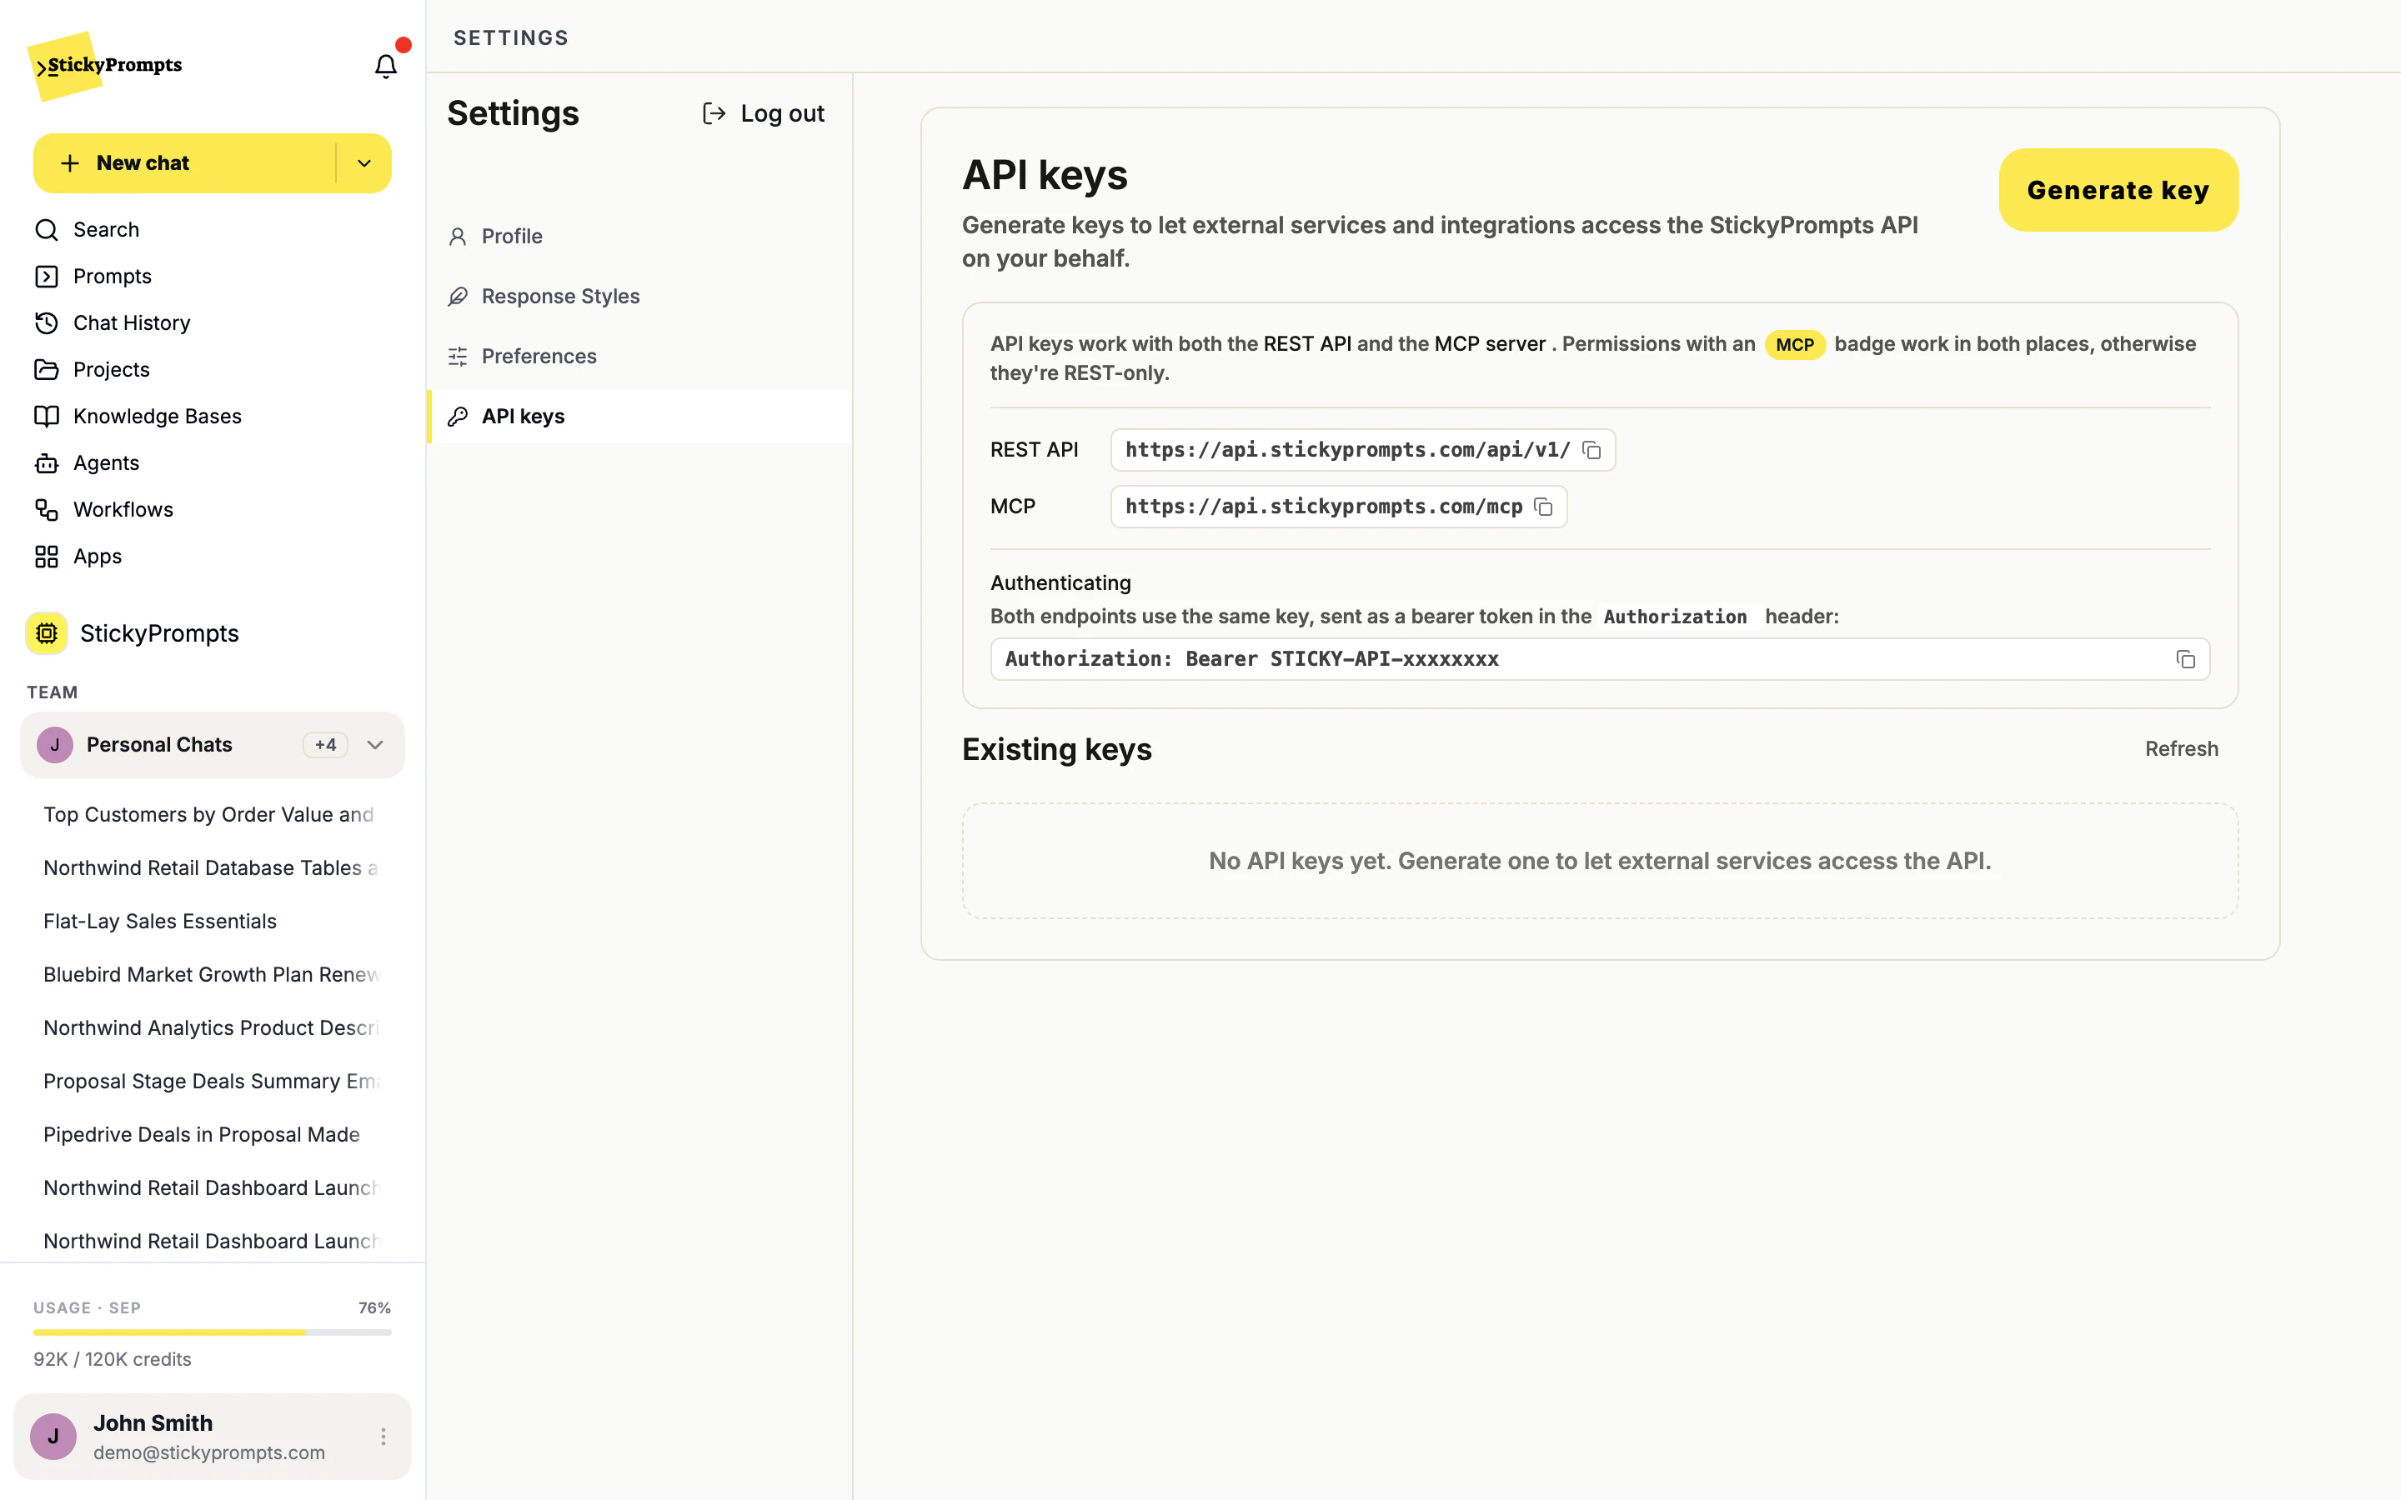Image resolution: width=2401 pixels, height=1500 pixels.
Task: Click the John Smith account card
Action: [213, 1437]
